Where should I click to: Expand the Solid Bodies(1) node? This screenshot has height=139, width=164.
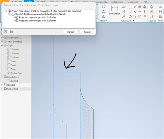(2, 38)
